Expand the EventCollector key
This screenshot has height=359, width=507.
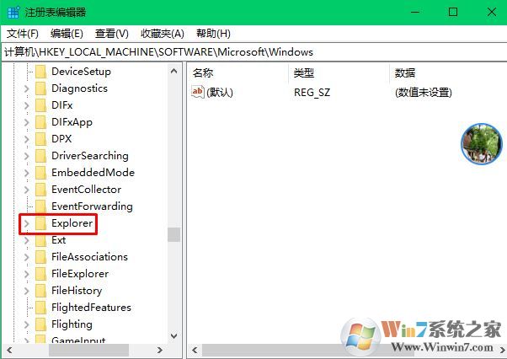tap(27, 190)
